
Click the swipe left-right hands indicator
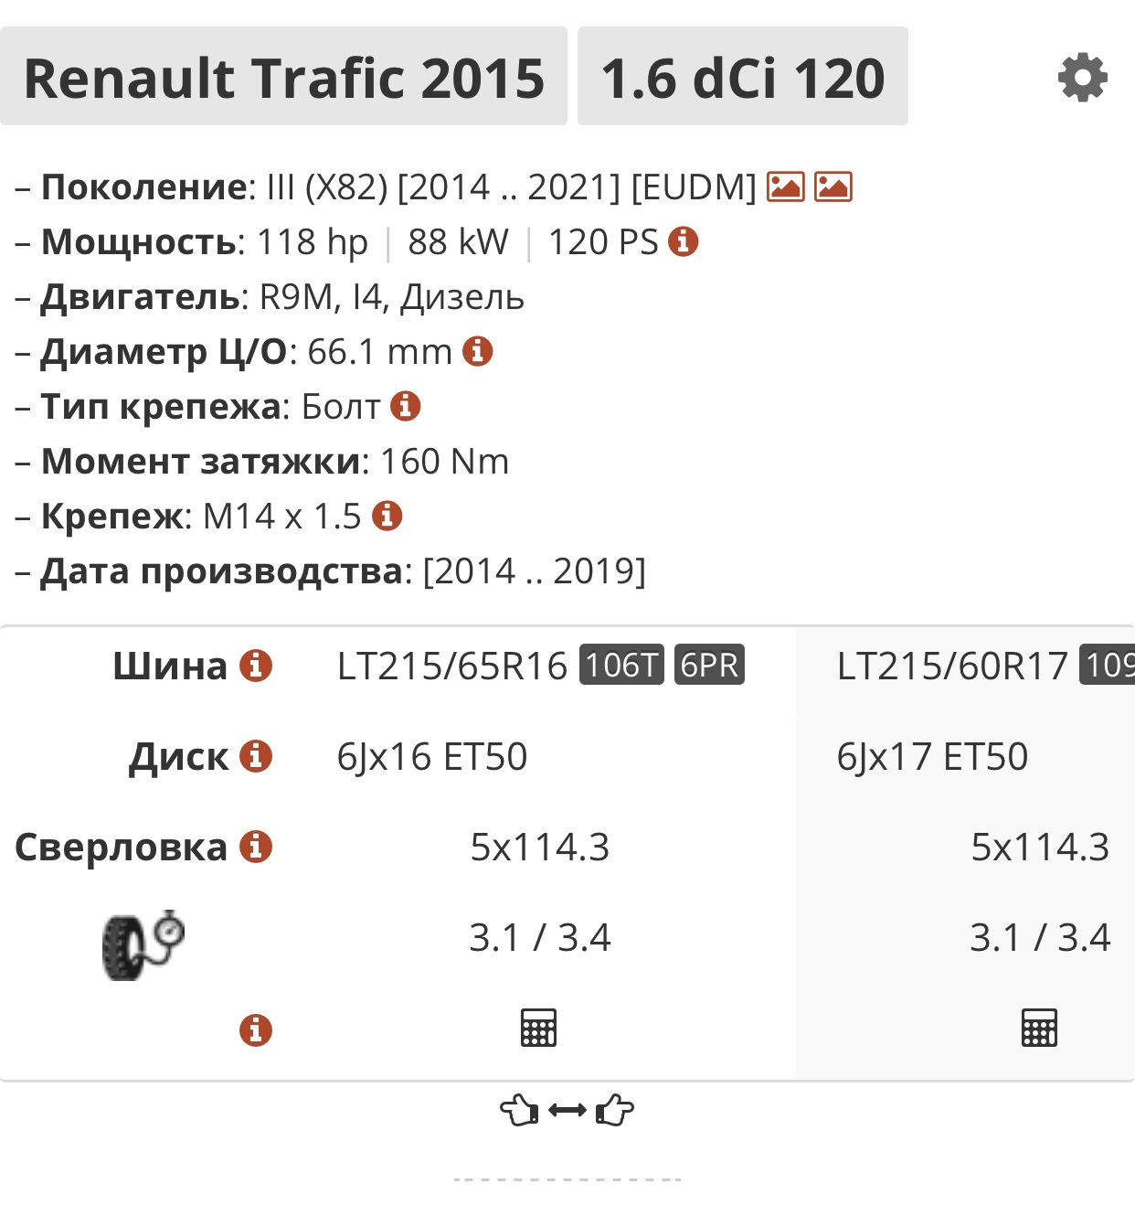click(x=567, y=1111)
